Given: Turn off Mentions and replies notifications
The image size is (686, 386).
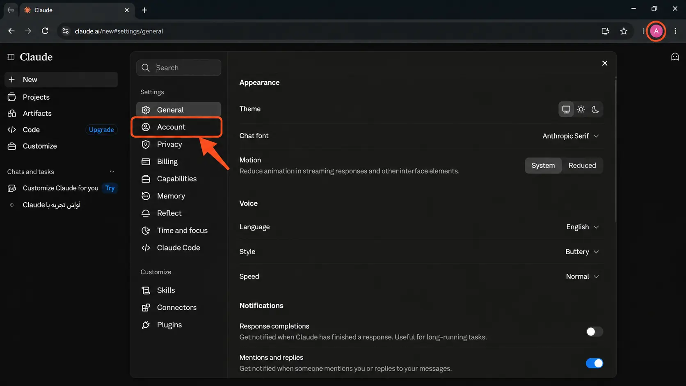Looking at the screenshot, I should tap(594, 363).
